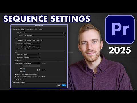
Task: Select the Settings tab
Action: click(23, 29)
